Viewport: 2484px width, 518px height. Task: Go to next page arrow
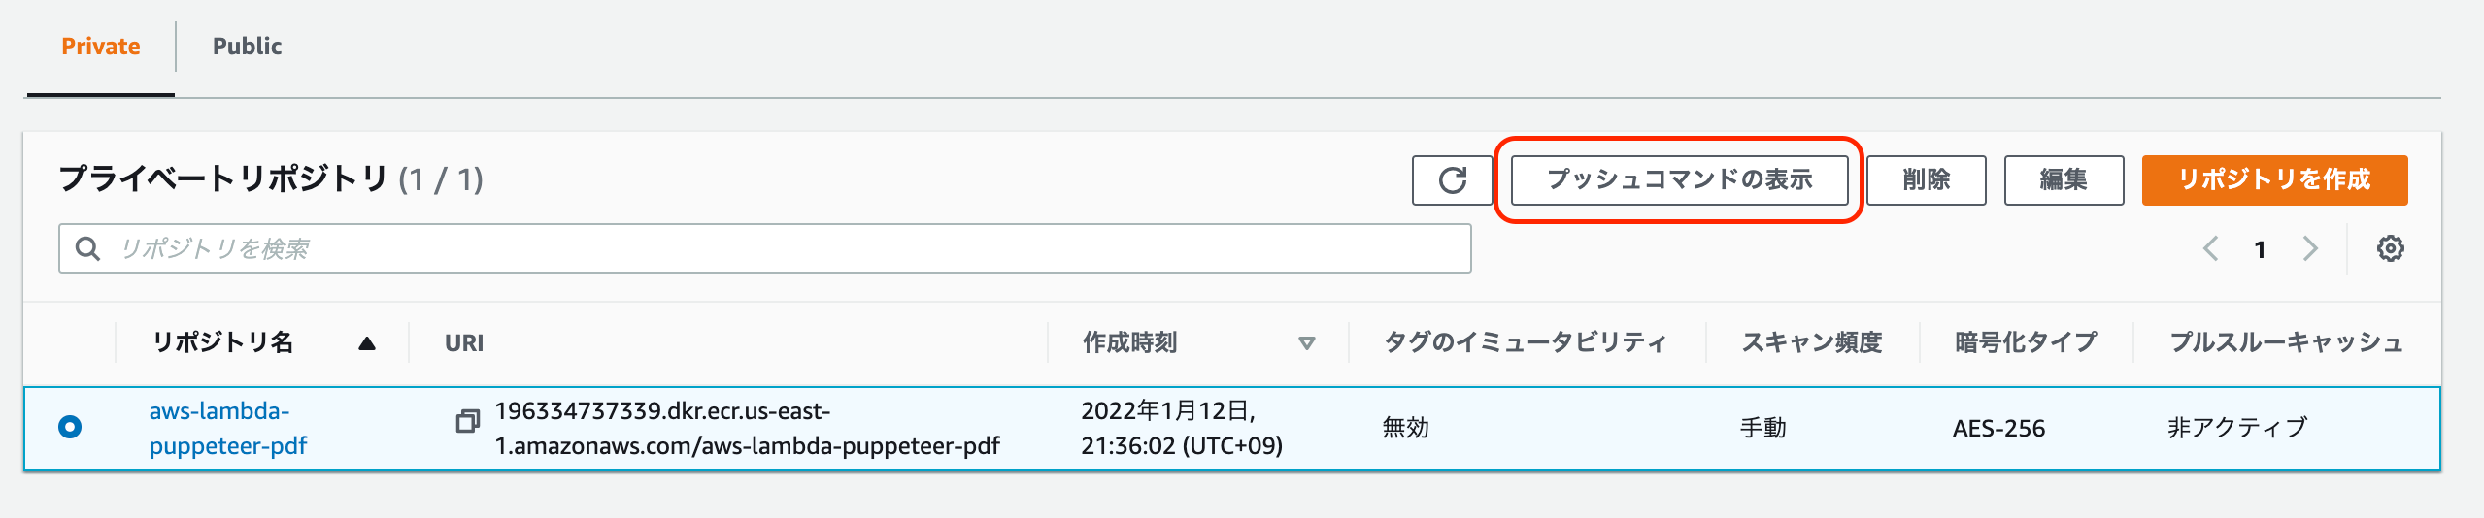pyautogui.click(x=2310, y=249)
